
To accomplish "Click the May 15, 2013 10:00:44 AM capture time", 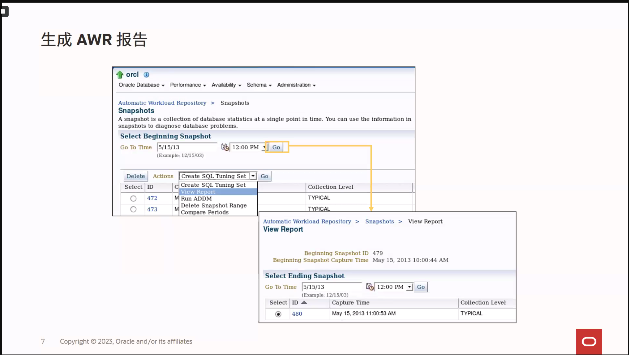I will [410, 260].
